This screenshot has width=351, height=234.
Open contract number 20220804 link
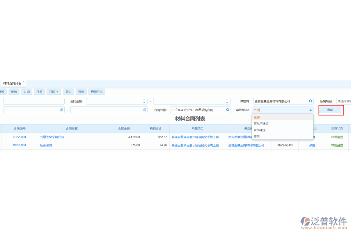pyautogui.click(x=19, y=137)
